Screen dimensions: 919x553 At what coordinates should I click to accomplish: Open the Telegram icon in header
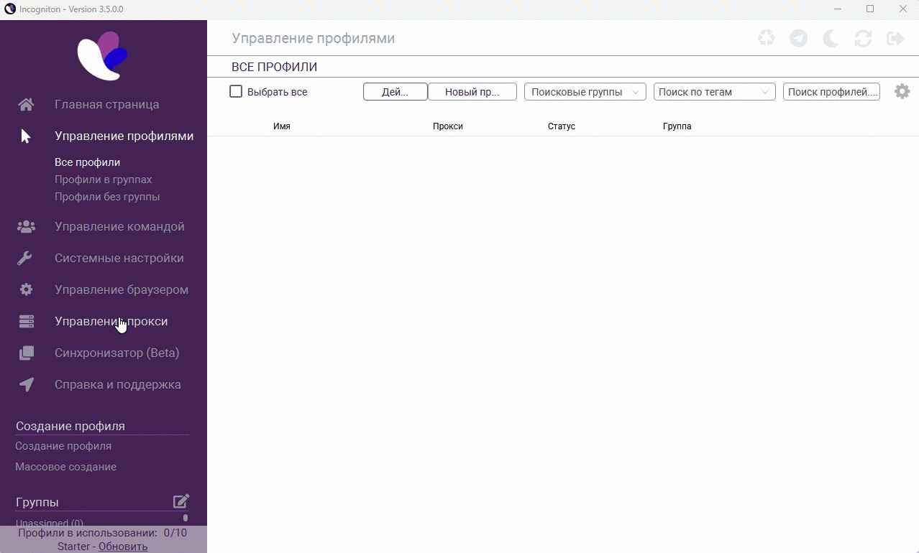click(x=798, y=38)
